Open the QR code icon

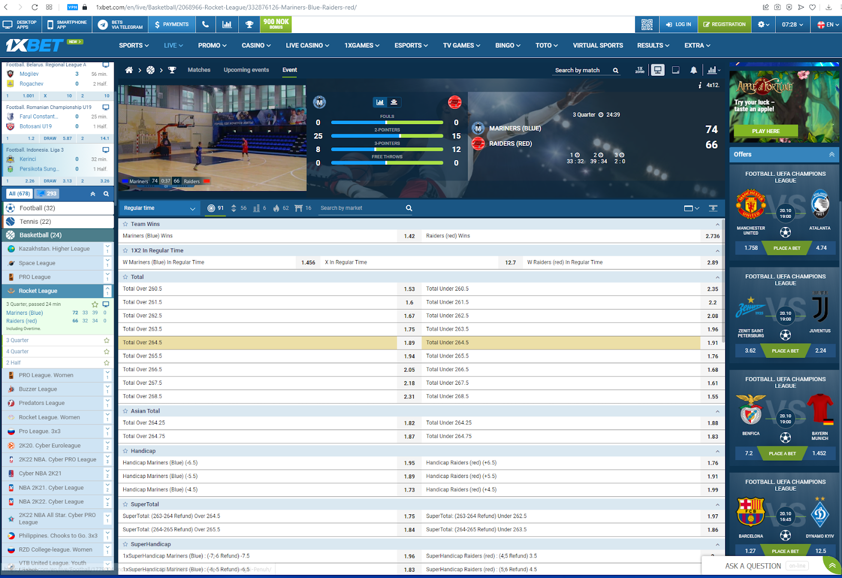(x=647, y=24)
